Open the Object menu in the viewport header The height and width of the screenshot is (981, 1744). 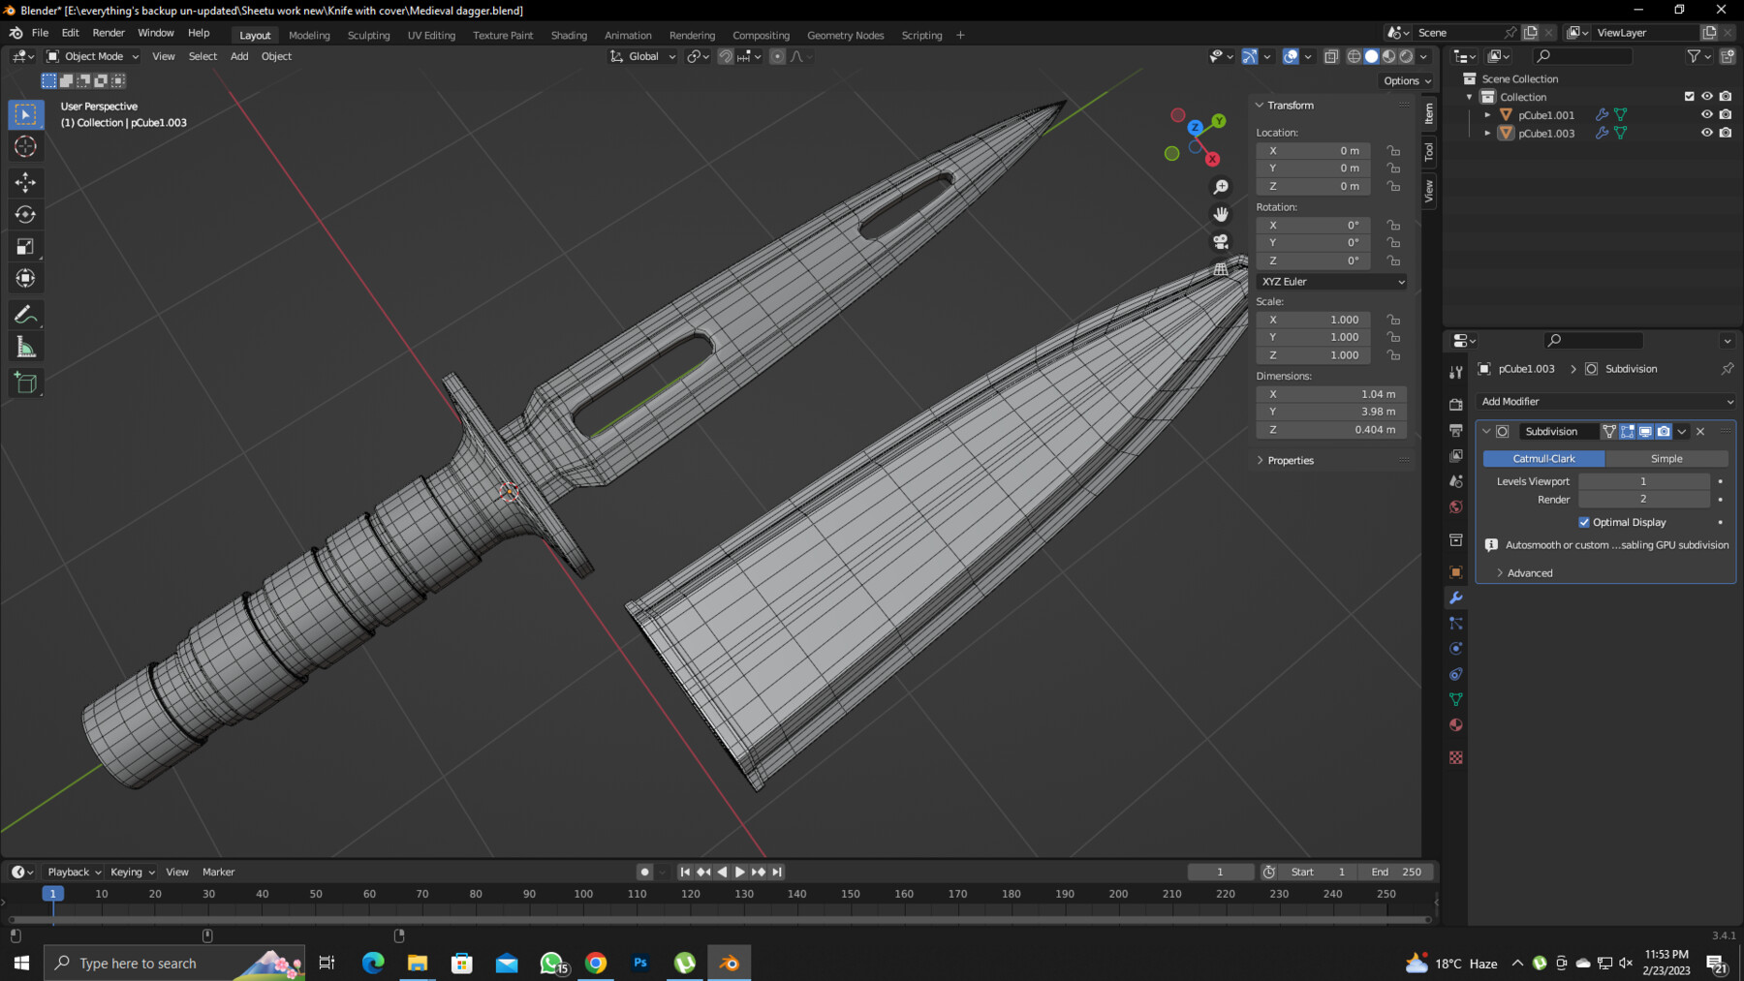click(276, 56)
